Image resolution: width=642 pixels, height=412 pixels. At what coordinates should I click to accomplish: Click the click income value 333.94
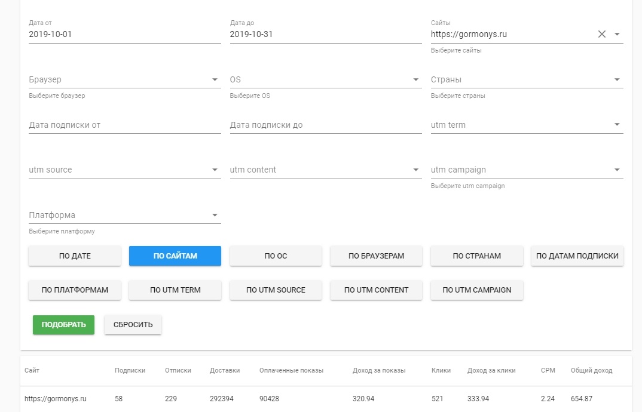coord(478,398)
